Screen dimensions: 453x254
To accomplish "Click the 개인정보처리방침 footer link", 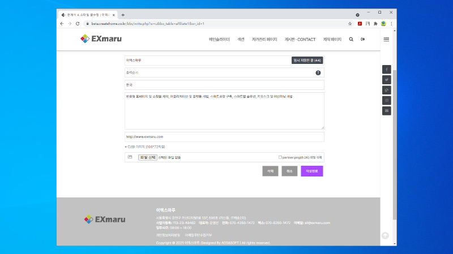I will (168, 235).
